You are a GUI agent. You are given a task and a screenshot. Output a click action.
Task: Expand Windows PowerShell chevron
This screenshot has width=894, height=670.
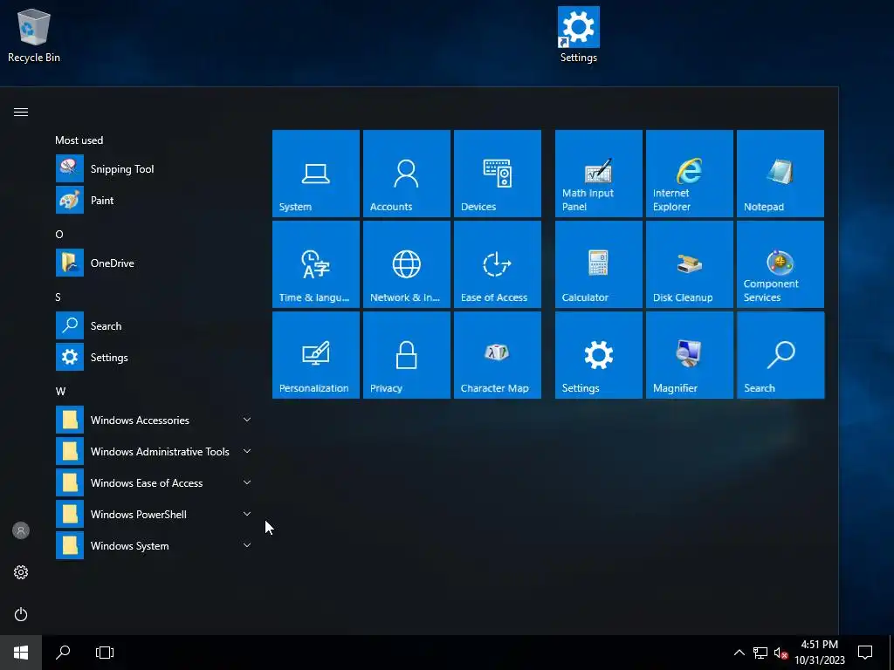(247, 514)
